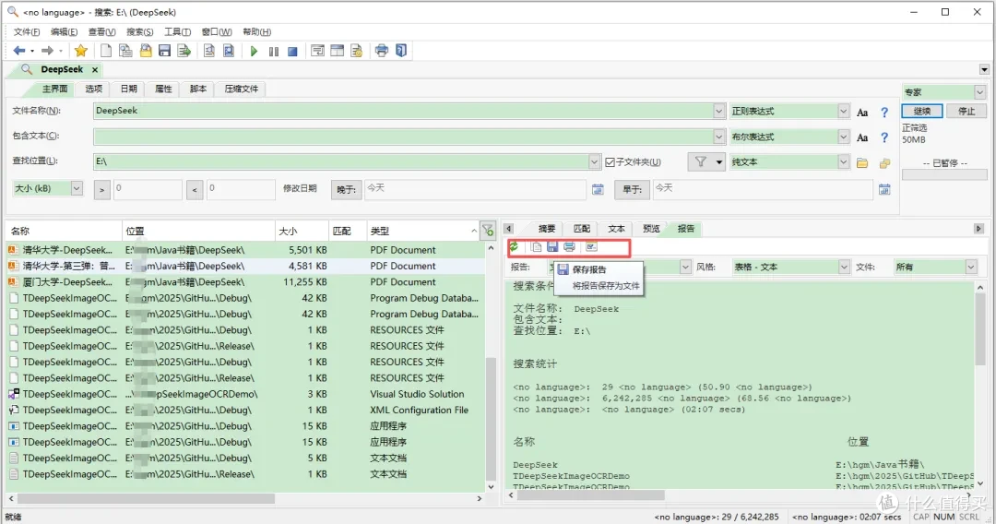This screenshot has height=524, width=996.
Task: Toggle the less-than size operator button
Action: (x=195, y=189)
